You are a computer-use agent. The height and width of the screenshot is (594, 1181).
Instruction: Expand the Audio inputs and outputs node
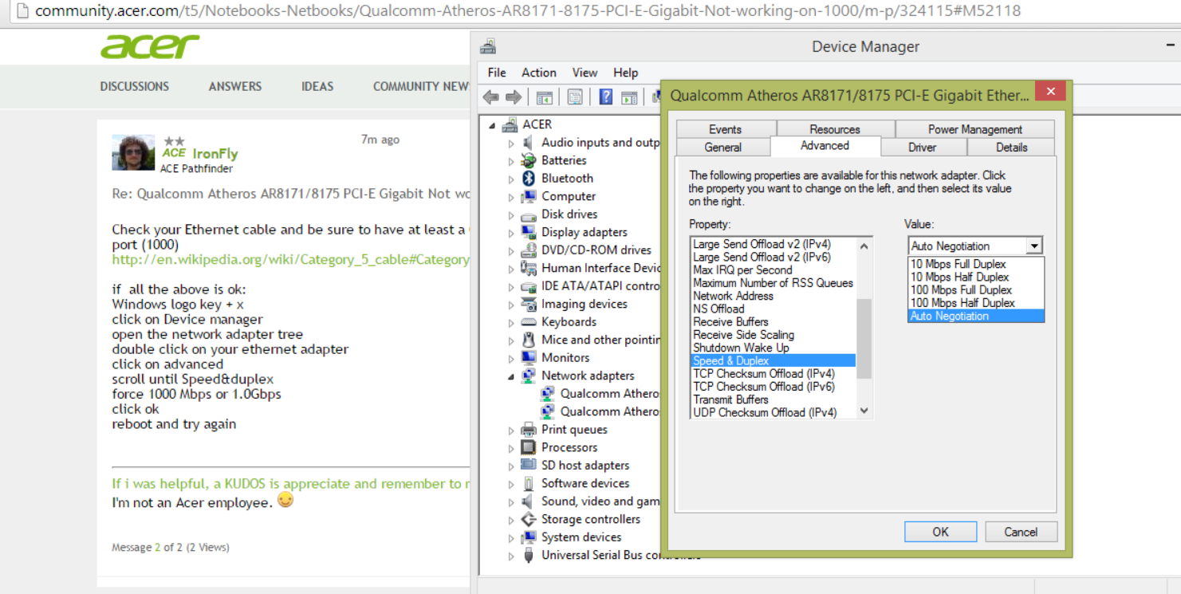click(511, 143)
